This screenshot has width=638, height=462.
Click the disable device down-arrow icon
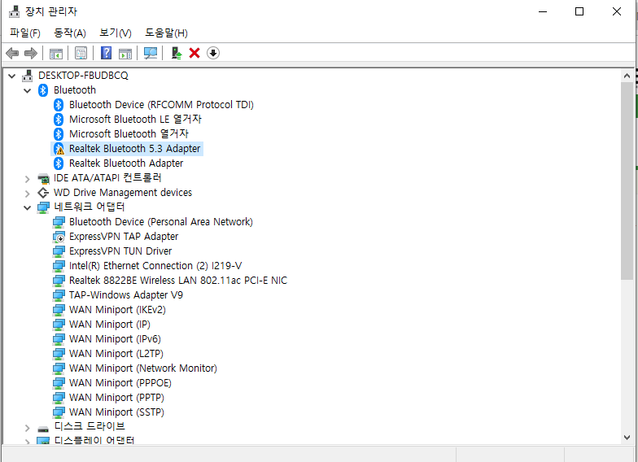coord(213,53)
